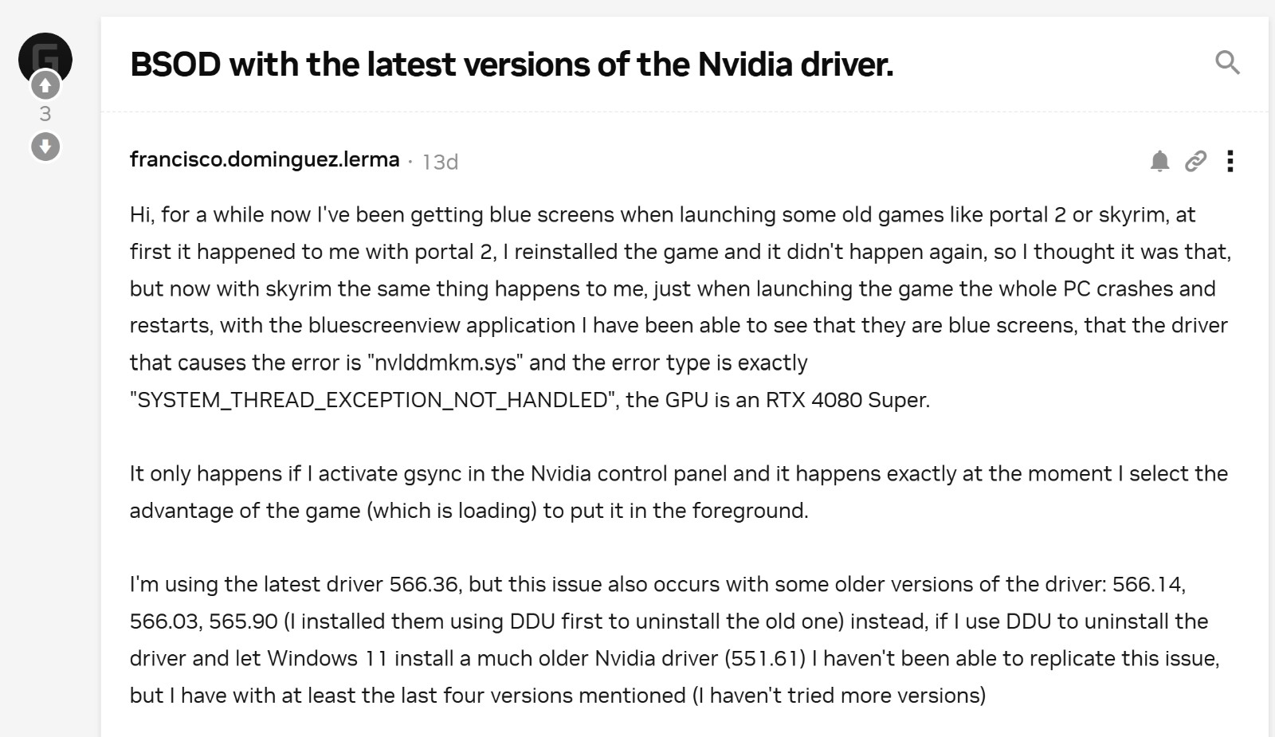Open francisco.dominguez.lerma's profile

click(265, 159)
